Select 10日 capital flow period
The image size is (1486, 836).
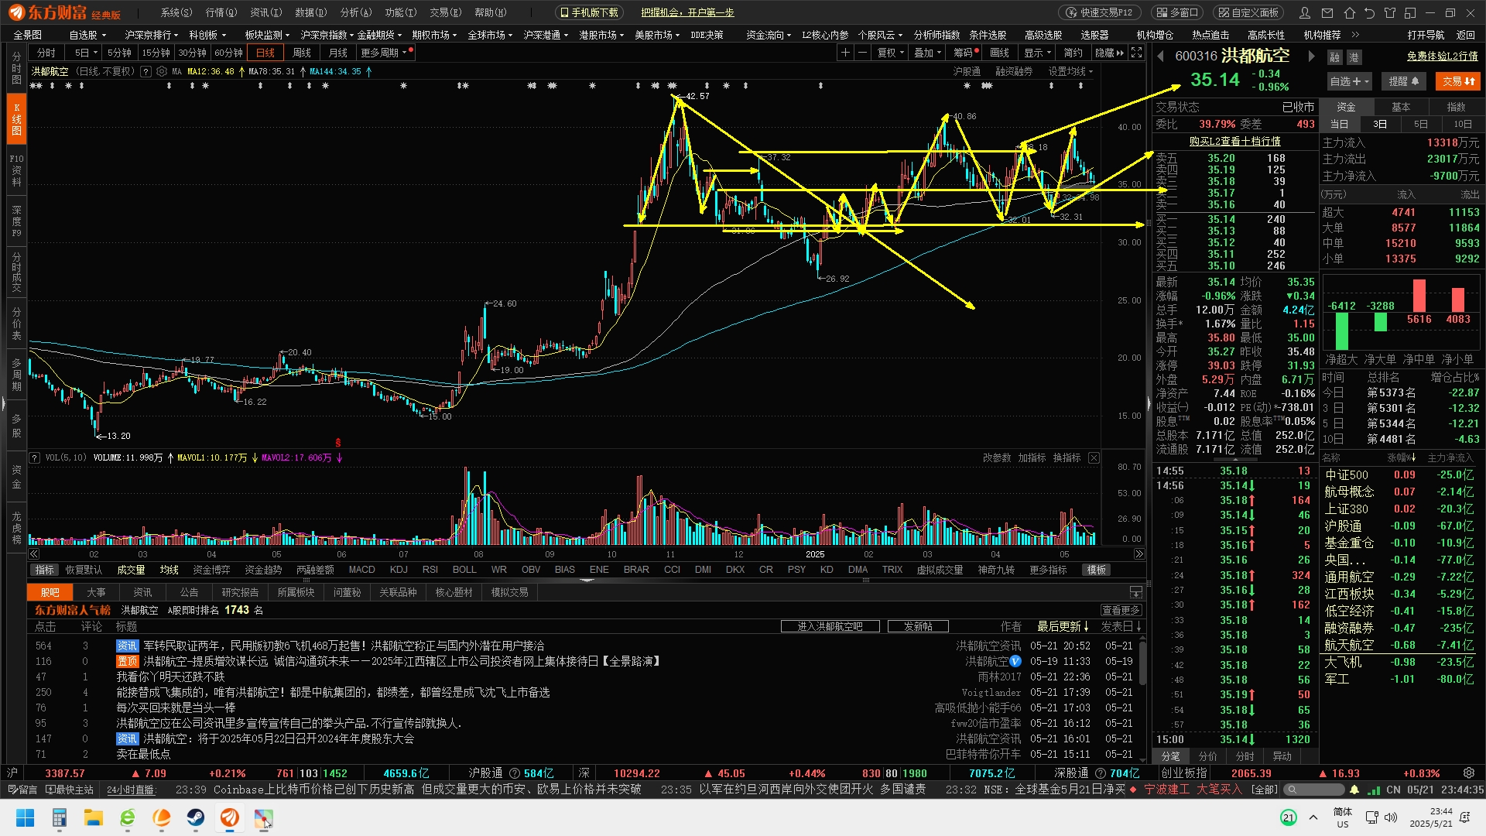click(1462, 124)
